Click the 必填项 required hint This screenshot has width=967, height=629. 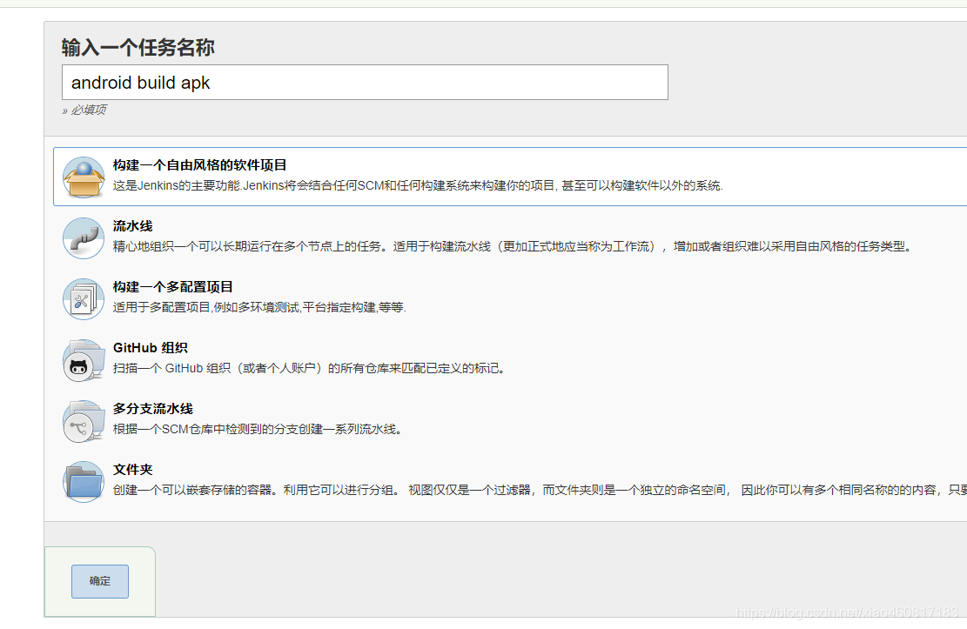click(84, 110)
